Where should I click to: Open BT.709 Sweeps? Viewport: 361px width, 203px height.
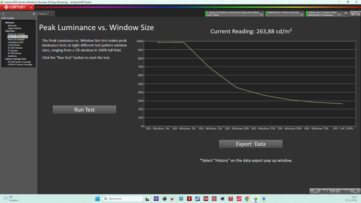14,54
